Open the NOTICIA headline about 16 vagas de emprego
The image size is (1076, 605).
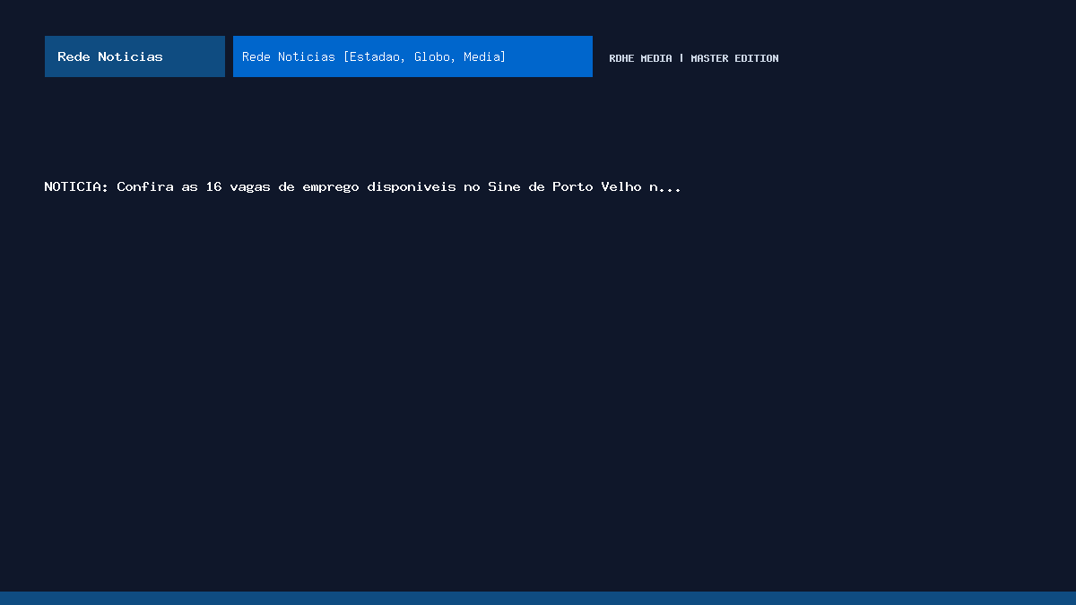[362, 187]
